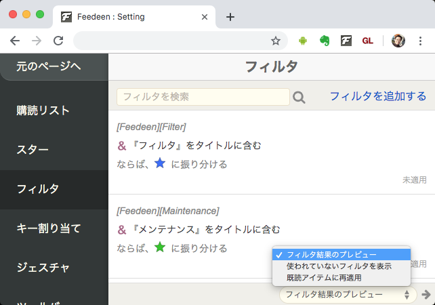Open a new browser tab
Image resolution: width=435 pixels, height=305 pixels.
click(230, 17)
